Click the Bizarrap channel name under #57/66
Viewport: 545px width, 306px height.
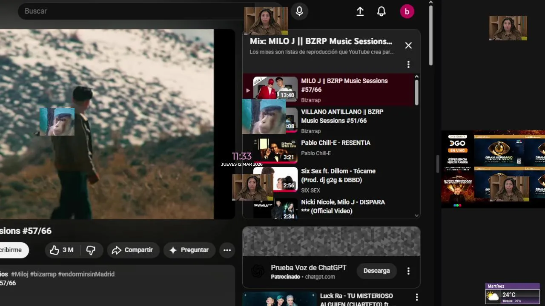coord(311,100)
